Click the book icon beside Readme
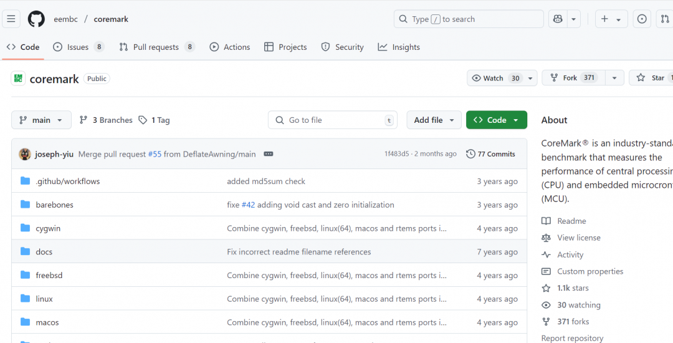Image resolution: width=673 pixels, height=343 pixels. (546, 221)
